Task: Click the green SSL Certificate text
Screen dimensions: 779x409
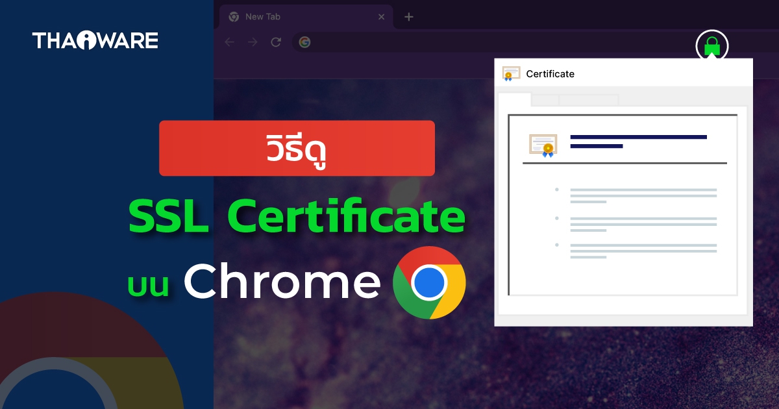Action: (x=297, y=217)
